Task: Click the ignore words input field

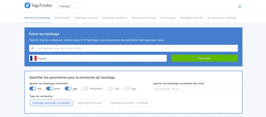Action: [195, 89]
